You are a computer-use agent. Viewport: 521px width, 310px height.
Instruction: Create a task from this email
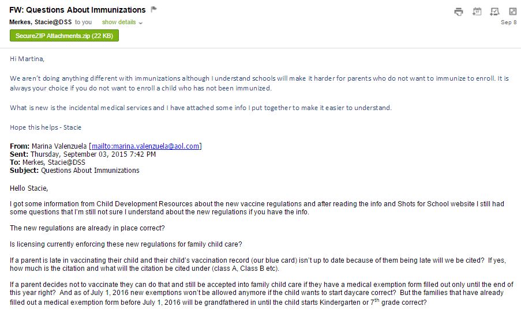click(495, 12)
